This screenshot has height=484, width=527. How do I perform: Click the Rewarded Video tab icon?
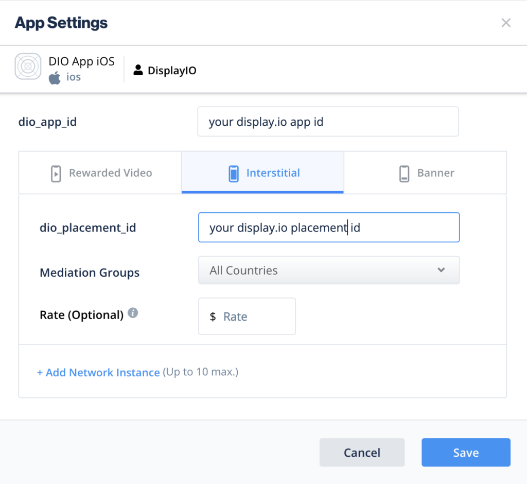(56, 174)
